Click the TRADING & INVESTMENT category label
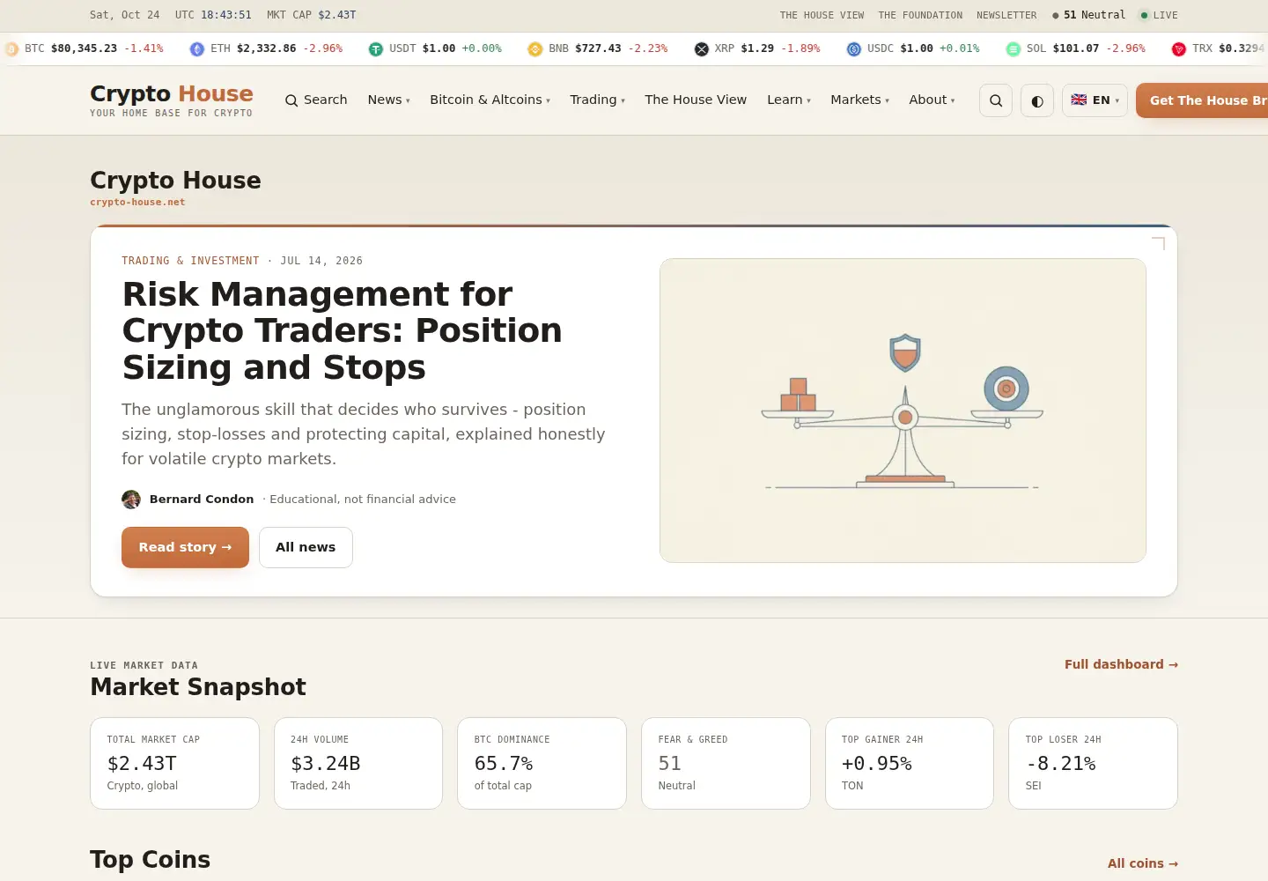 click(x=190, y=261)
